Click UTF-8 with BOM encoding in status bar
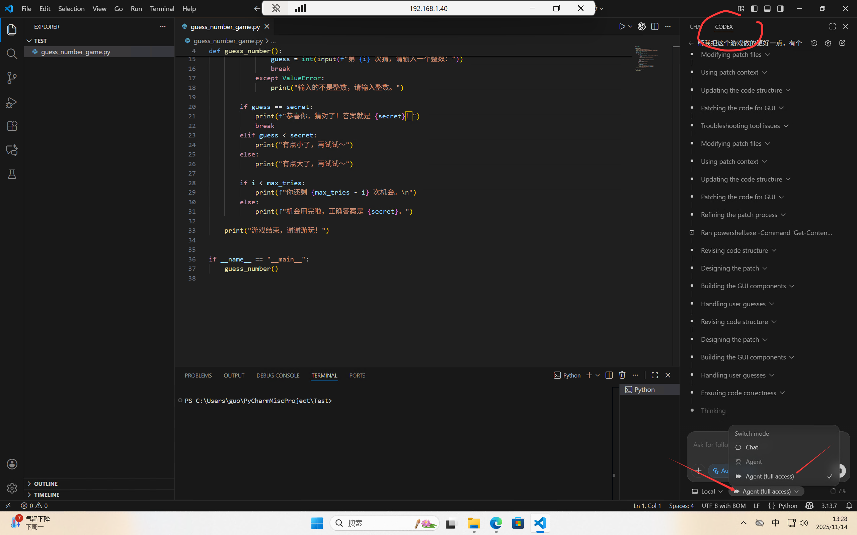 click(723, 506)
